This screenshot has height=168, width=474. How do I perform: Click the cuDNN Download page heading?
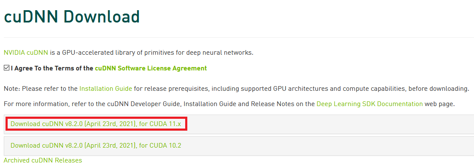[72, 17]
